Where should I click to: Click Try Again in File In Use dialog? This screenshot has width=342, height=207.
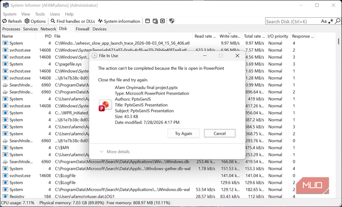point(183,133)
